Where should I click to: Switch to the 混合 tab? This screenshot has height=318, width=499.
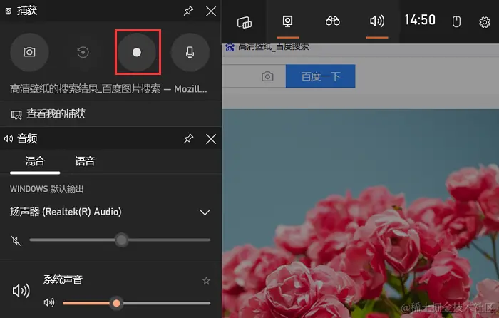coord(35,161)
